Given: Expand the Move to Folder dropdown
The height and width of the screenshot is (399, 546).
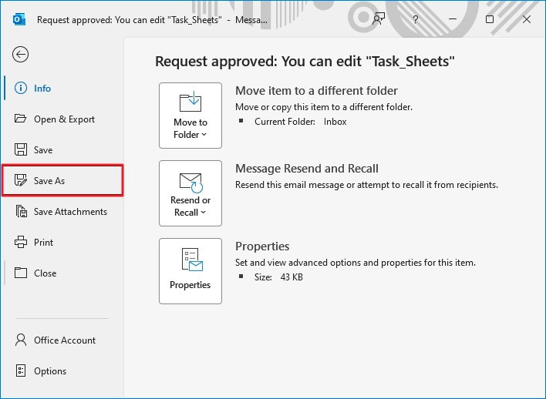Looking at the screenshot, I should coord(190,116).
